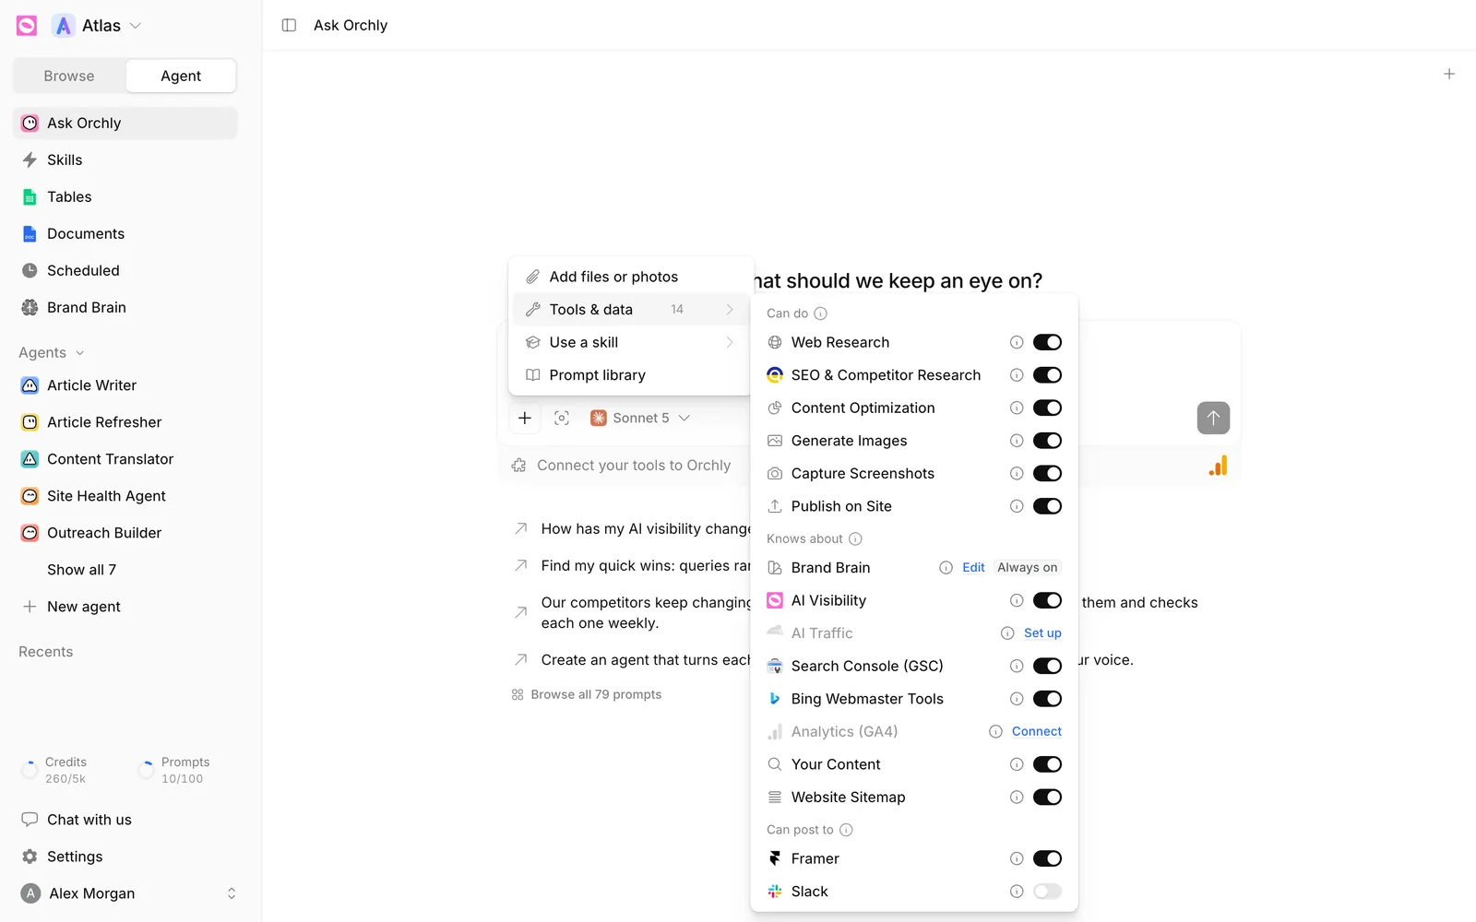The image size is (1476, 922).
Task: Click the plus icon in the top right
Action: pyautogui.click(x=1448, y=74)
